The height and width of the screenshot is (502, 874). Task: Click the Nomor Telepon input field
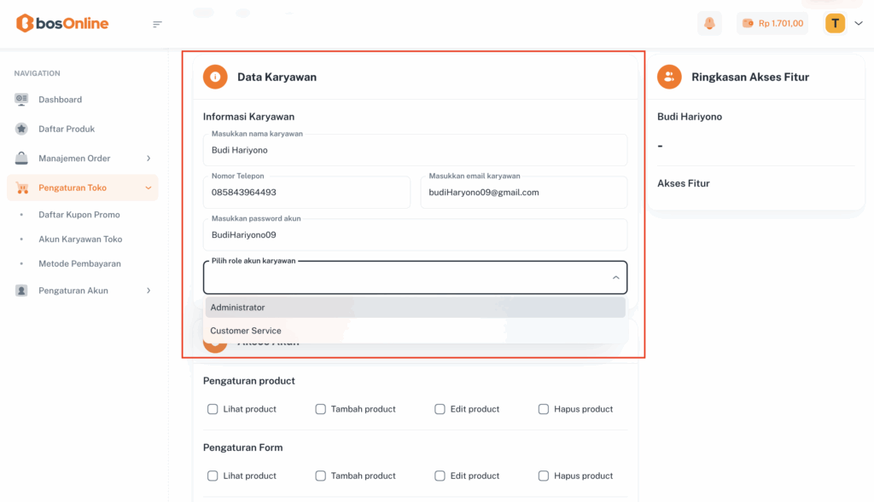coord(306,193)
